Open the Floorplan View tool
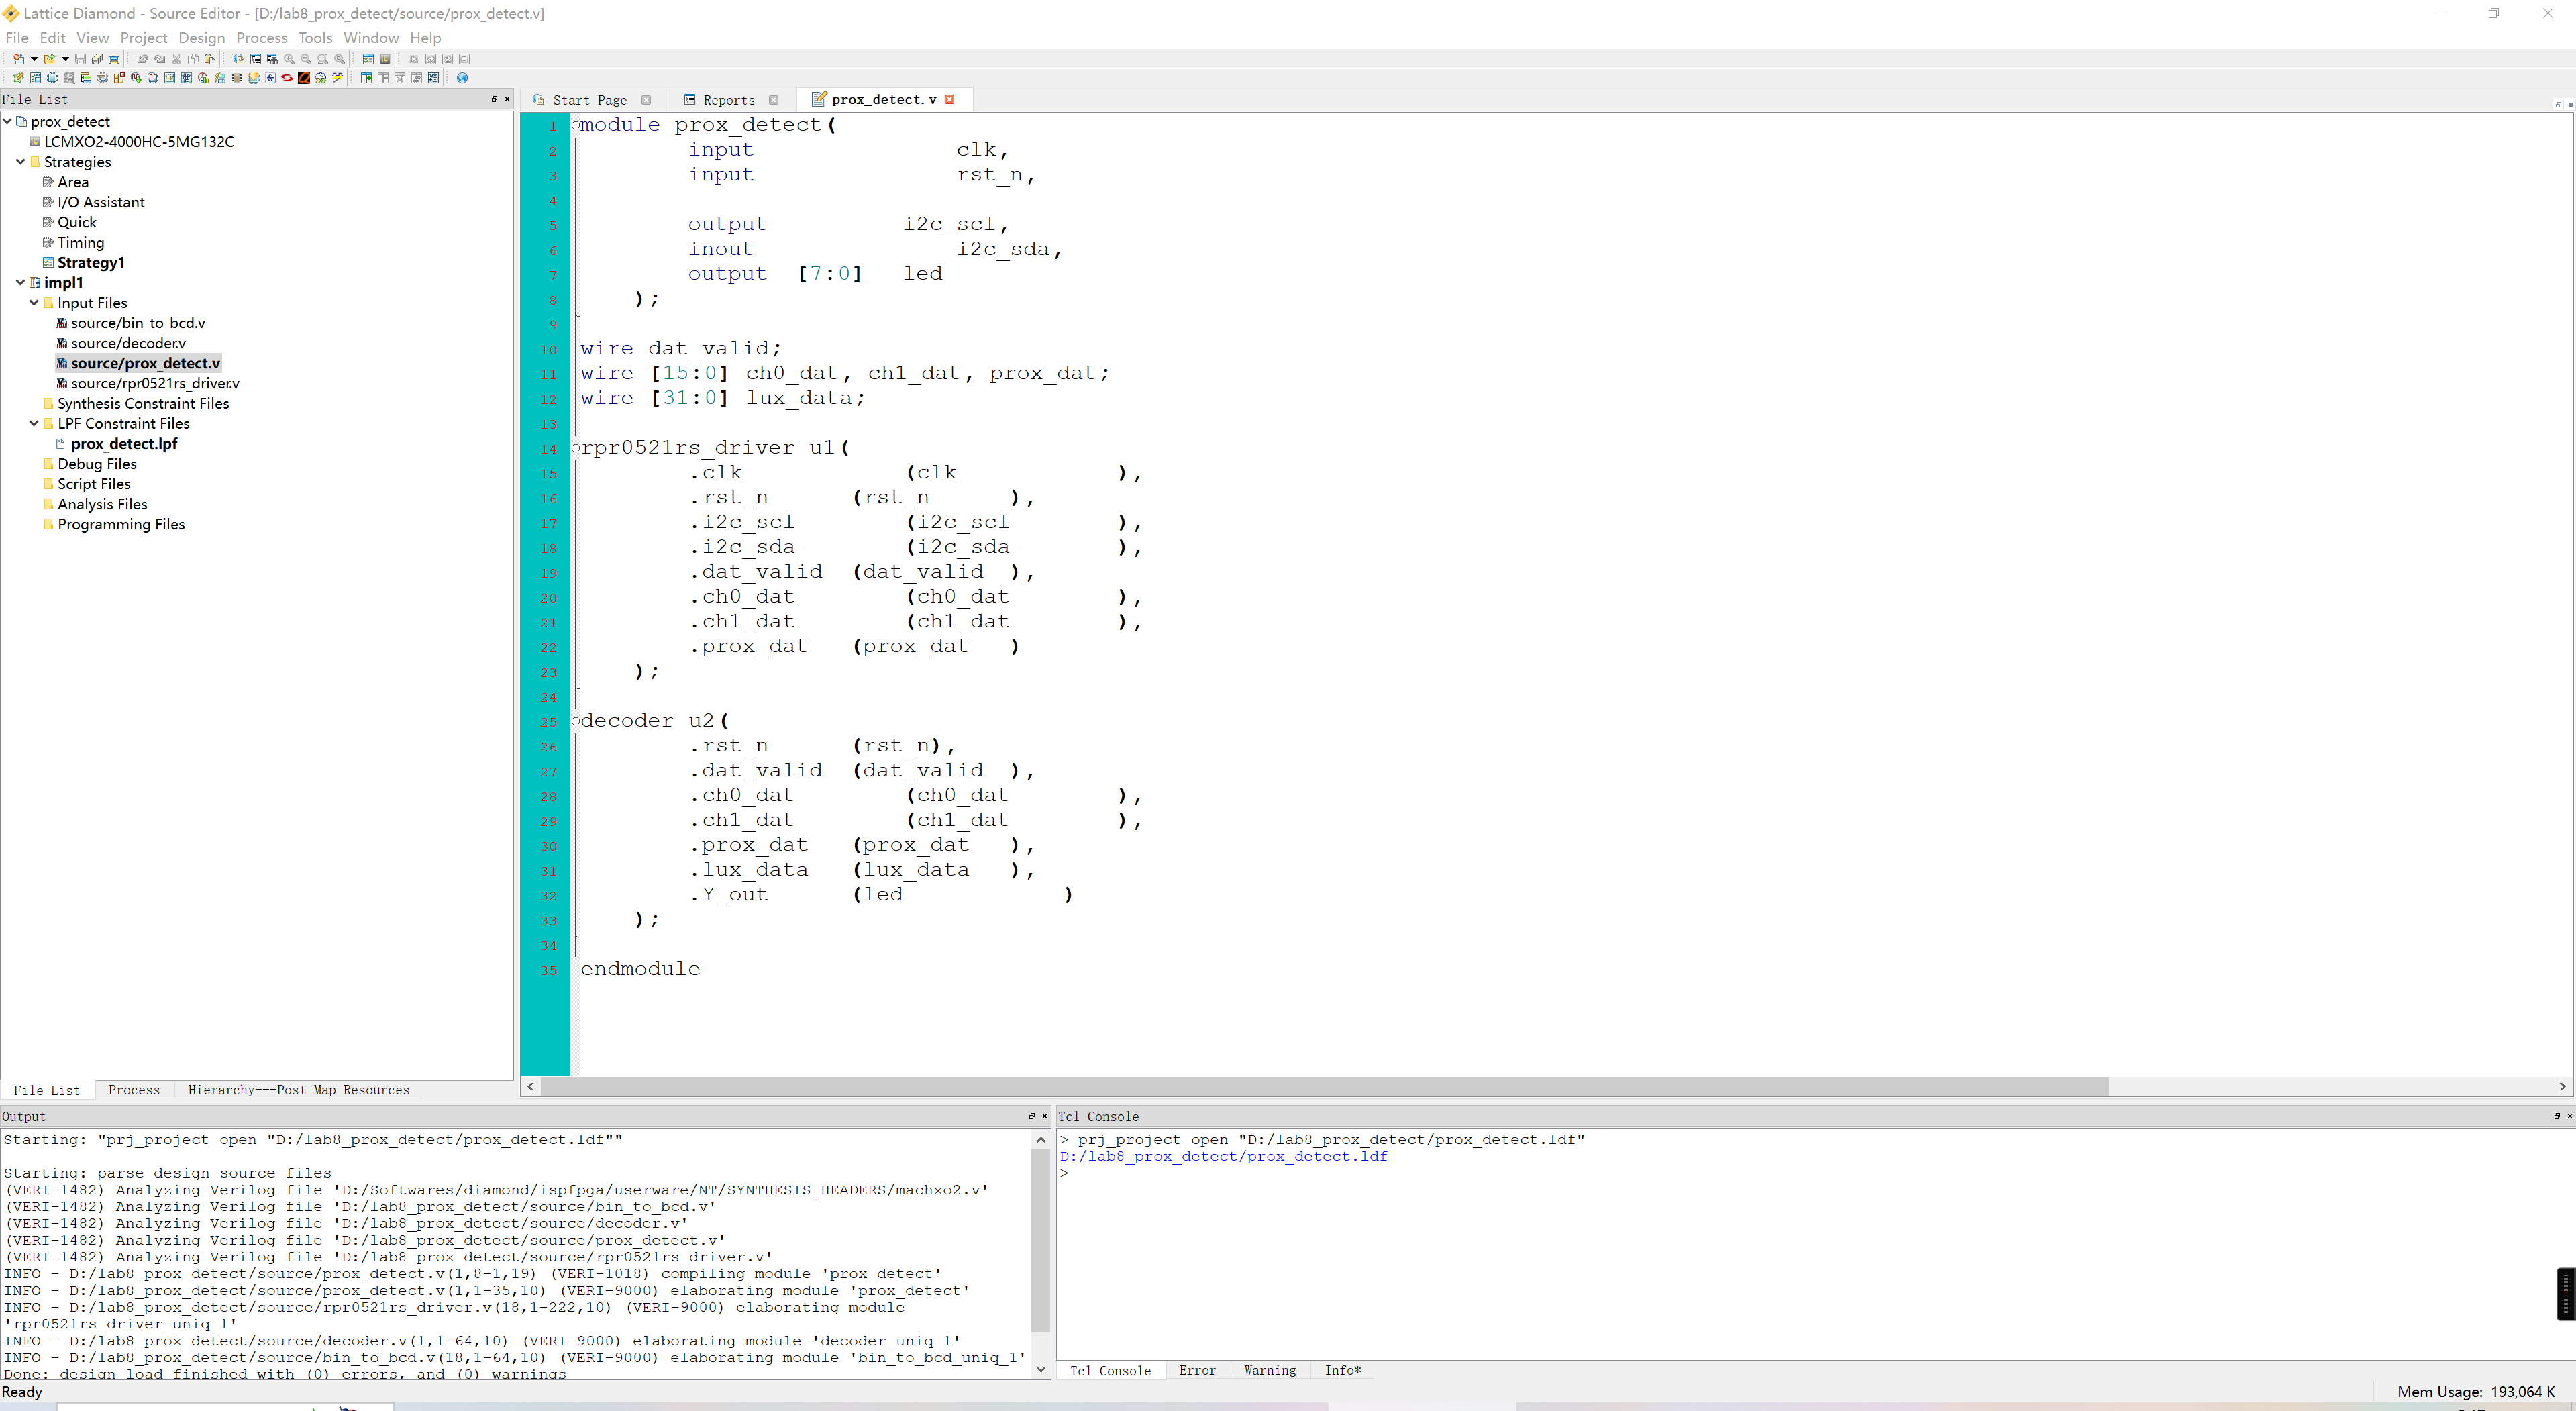 point(170,78)
